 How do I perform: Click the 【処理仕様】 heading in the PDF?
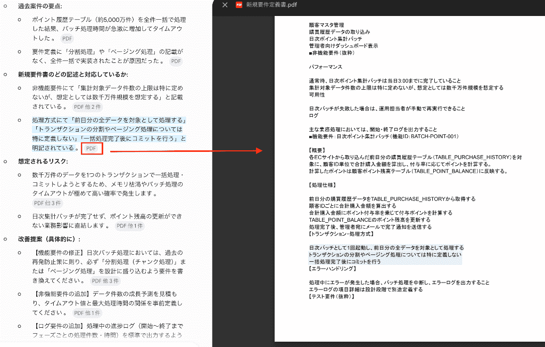323,185
